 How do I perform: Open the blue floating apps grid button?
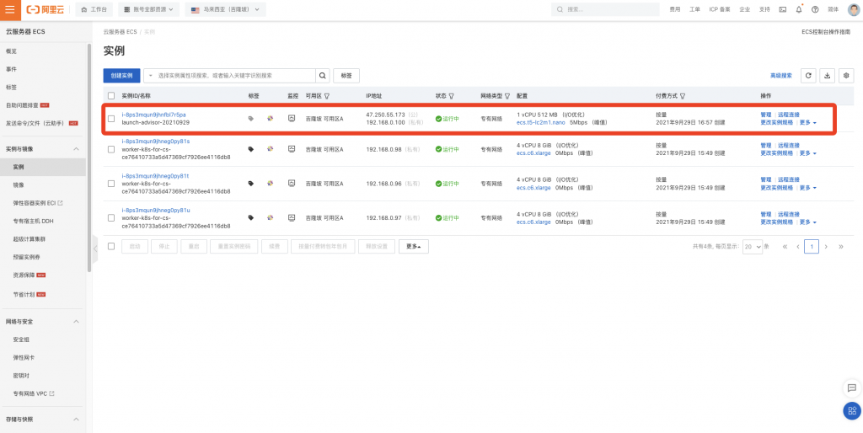coord(852,410)
